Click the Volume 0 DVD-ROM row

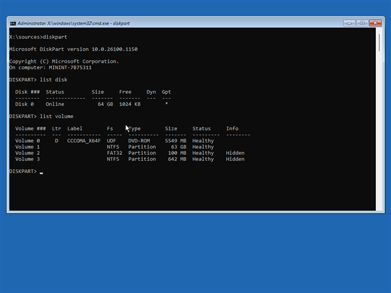[x=121, y=140]
